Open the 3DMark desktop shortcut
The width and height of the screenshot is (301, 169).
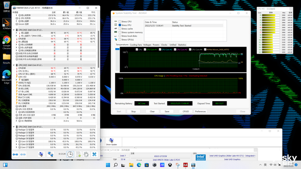click(6, 24)
